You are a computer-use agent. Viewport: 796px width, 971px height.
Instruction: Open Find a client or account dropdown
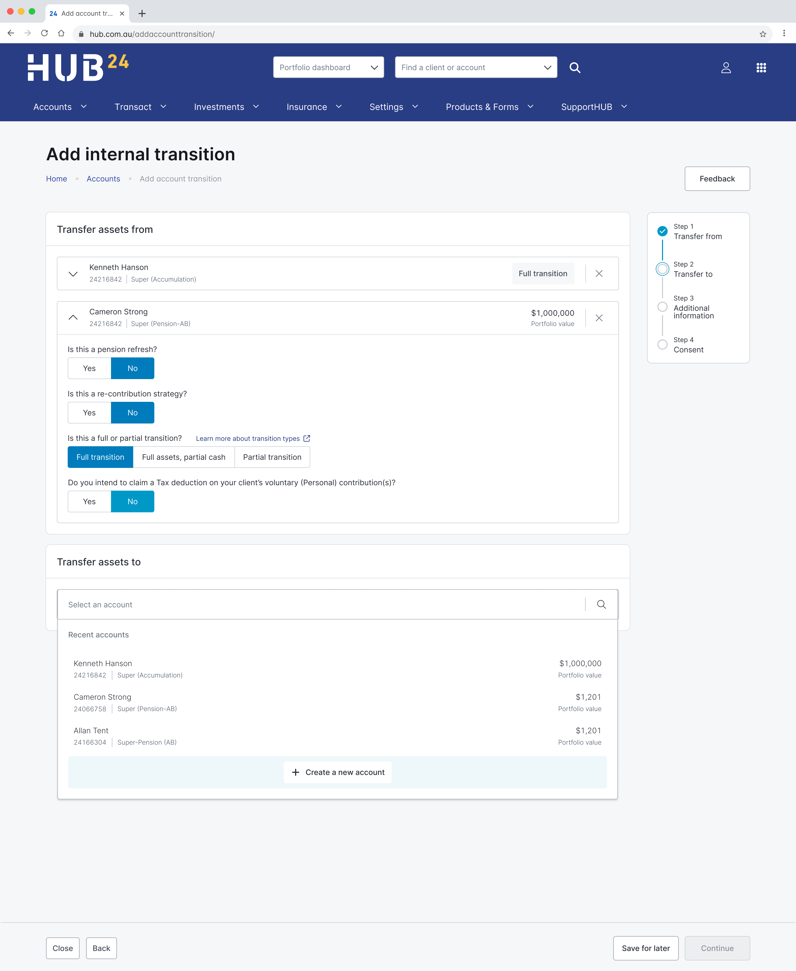point(476,67)
